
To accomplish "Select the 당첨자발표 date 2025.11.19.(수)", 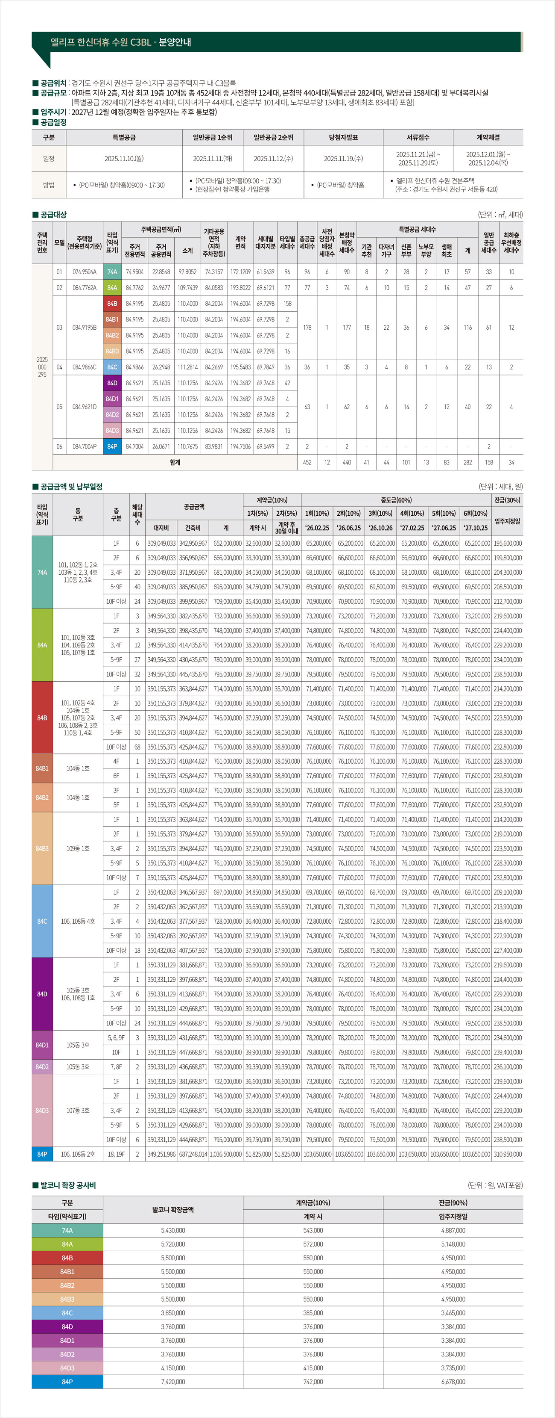I will pos(343,159).
